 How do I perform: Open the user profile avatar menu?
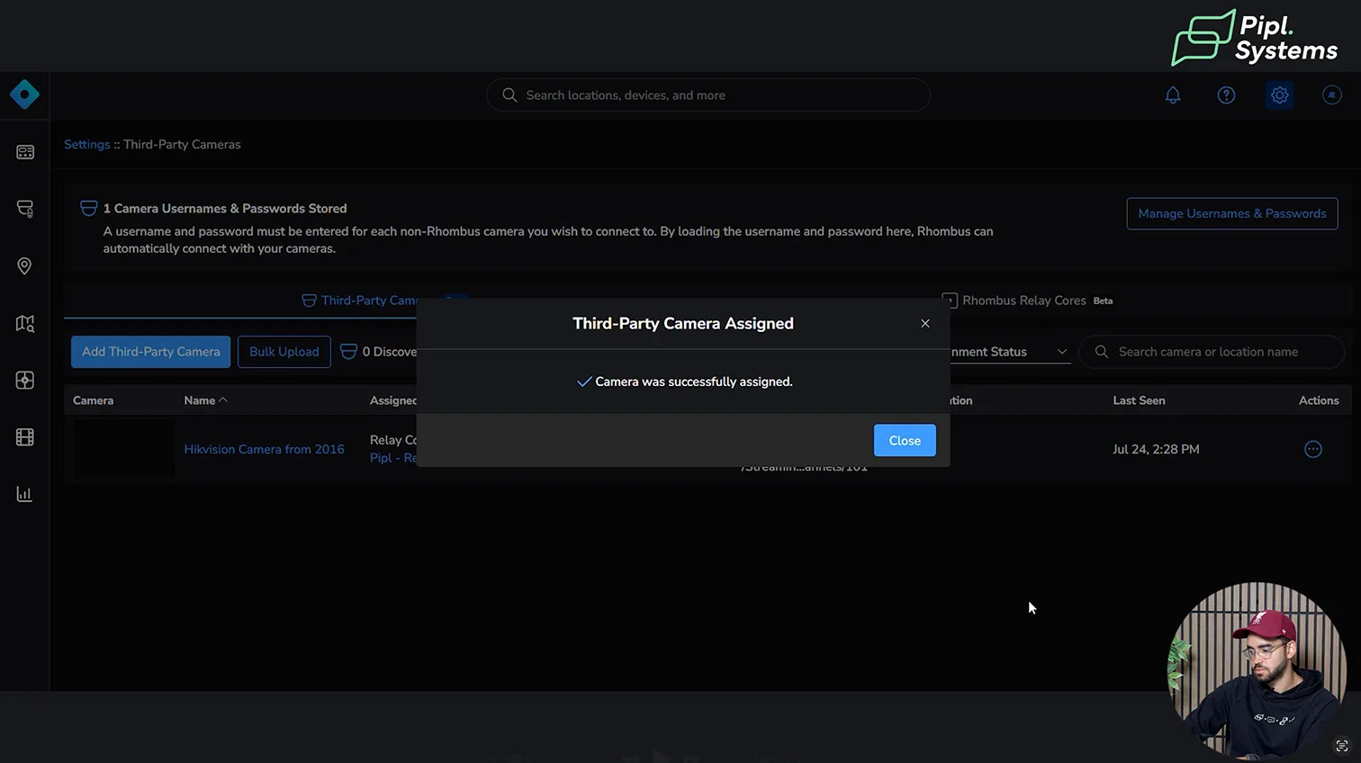pos(1331,95)
